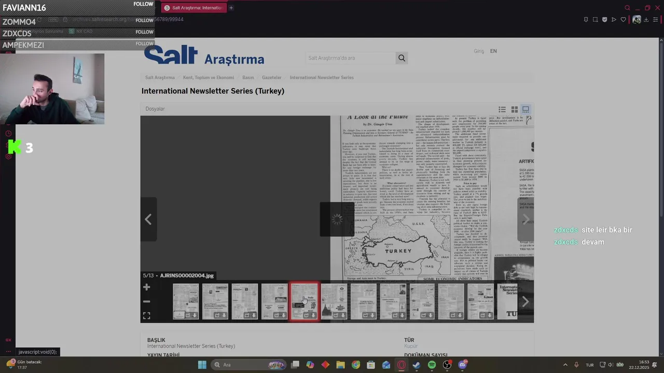
Task: Switch the site language to EN
Action: (x=493, y=51)
